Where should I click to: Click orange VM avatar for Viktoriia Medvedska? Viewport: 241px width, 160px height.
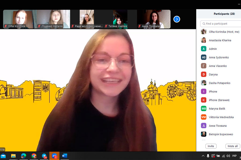(204, 117)
